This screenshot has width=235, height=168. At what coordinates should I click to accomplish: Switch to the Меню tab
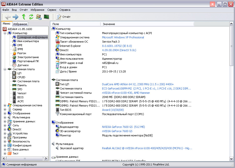coord(7,24)
